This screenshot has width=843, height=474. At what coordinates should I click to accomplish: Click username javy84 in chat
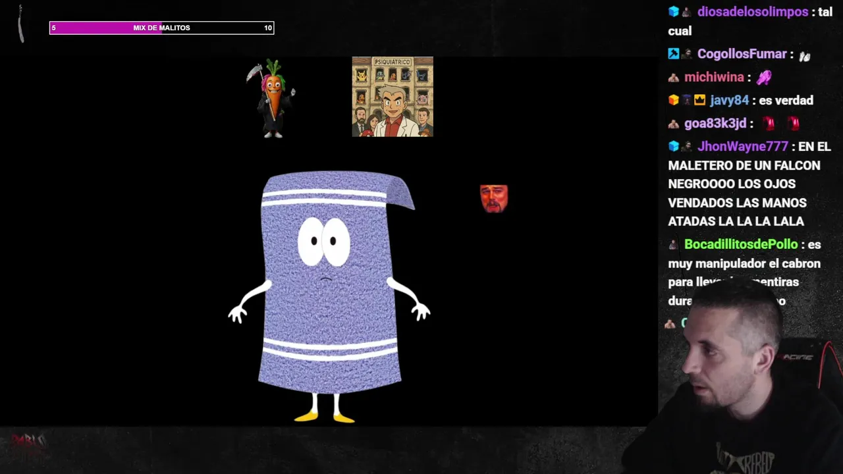point(729,100)
